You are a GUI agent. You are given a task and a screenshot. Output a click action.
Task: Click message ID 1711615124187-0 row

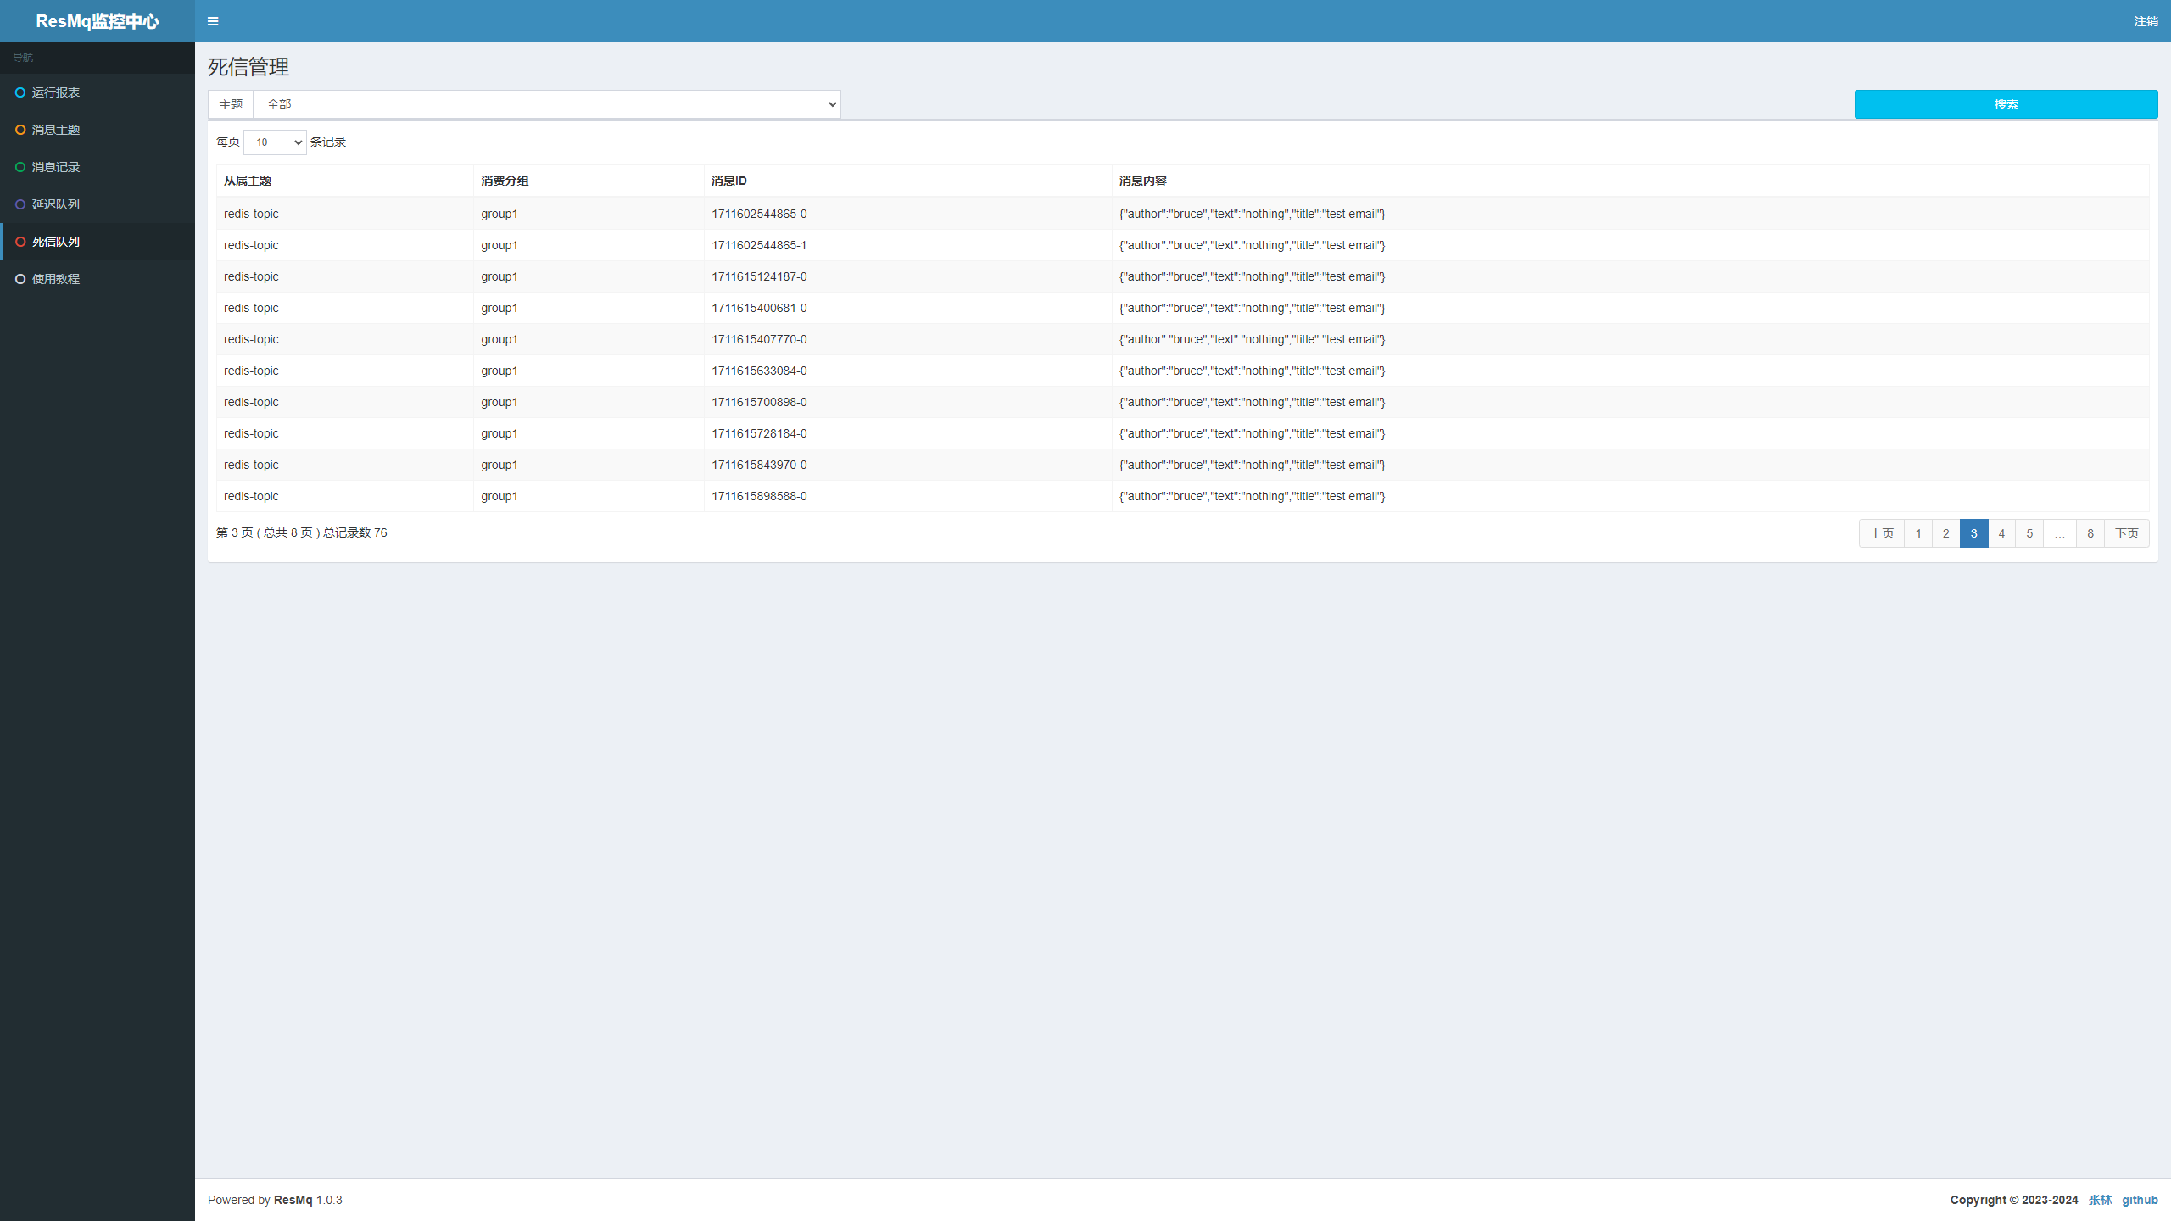pyautogui.click(x=759, y=276)
